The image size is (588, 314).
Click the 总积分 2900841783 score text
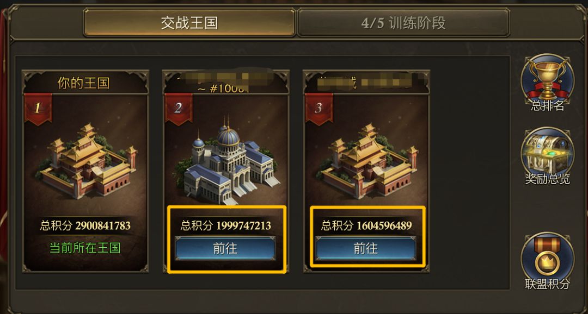pos(85,225)
